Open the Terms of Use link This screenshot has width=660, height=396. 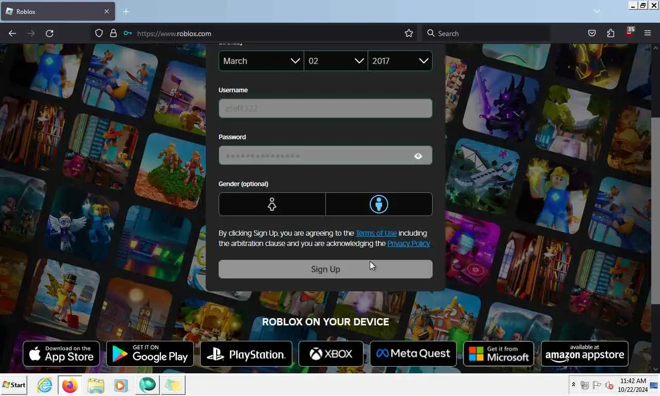coord(376,233)
